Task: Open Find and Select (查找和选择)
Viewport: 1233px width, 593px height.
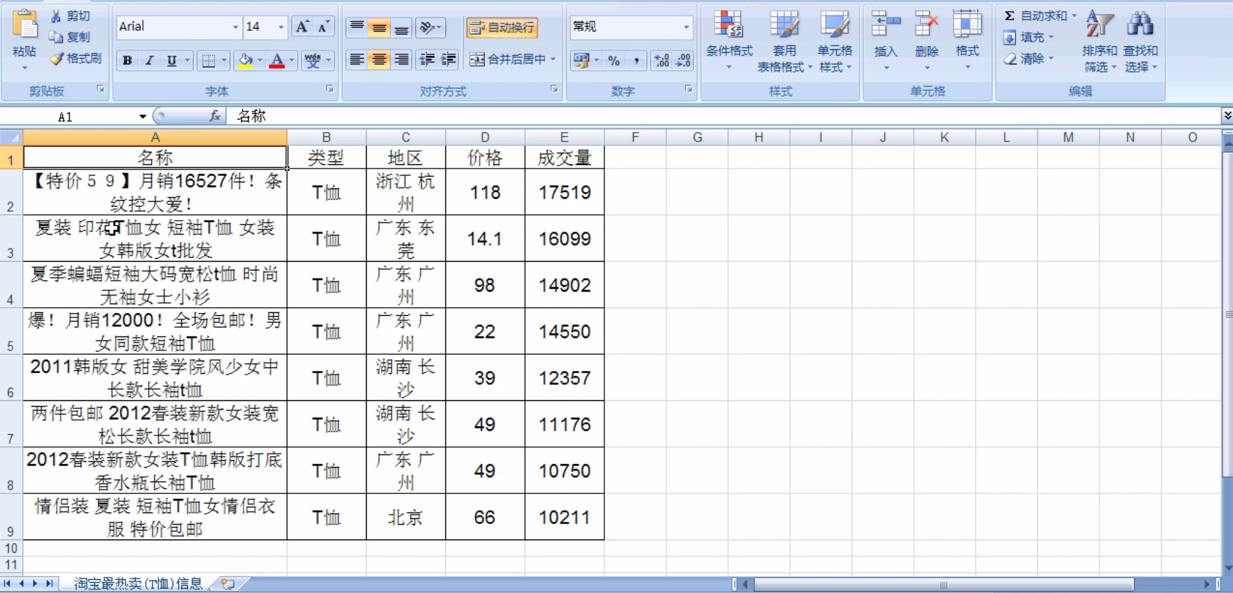Action: click(x=1140, y=41)
